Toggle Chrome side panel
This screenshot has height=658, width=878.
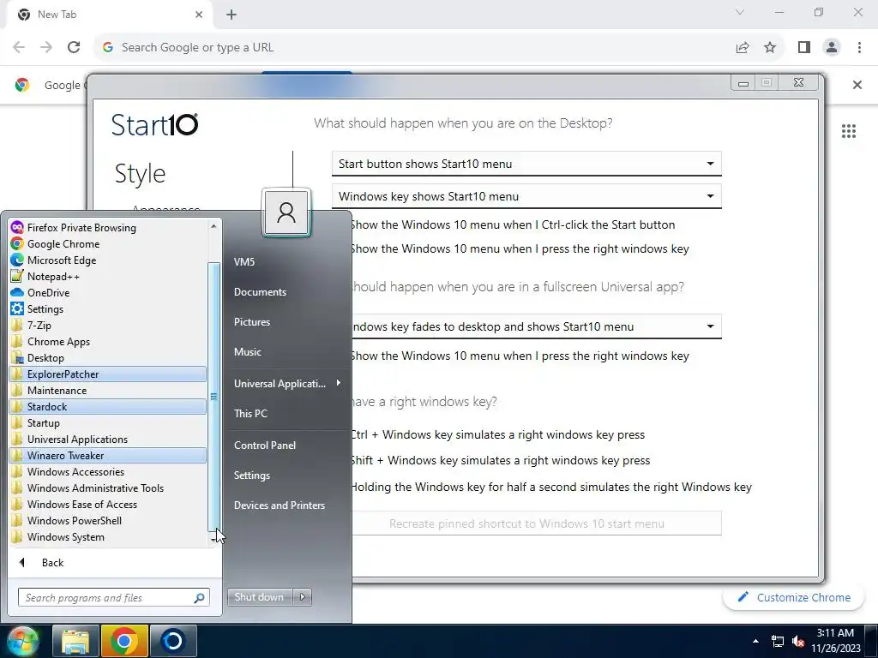tap(804, 48)
